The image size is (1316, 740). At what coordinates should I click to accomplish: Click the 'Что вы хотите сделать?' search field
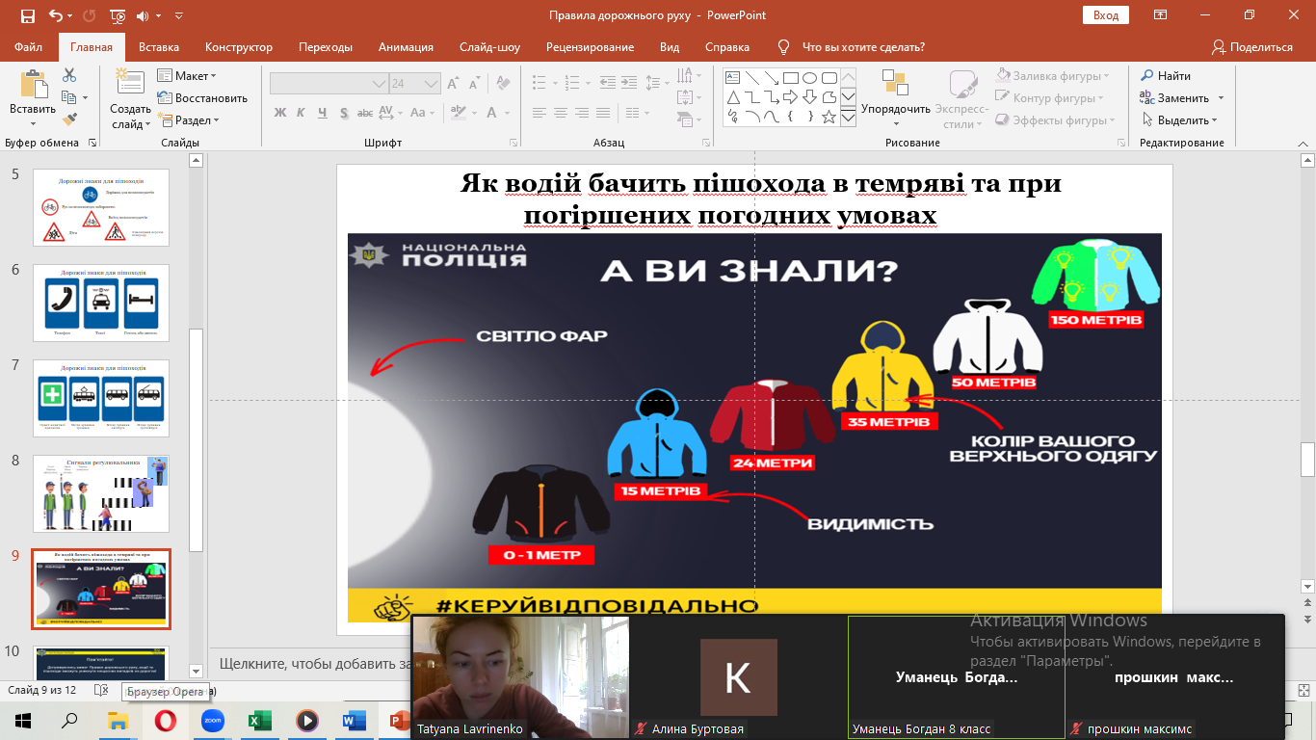click(863, 47)
